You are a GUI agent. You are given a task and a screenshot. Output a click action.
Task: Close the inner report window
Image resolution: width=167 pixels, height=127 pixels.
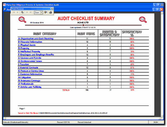pos(161,9)
